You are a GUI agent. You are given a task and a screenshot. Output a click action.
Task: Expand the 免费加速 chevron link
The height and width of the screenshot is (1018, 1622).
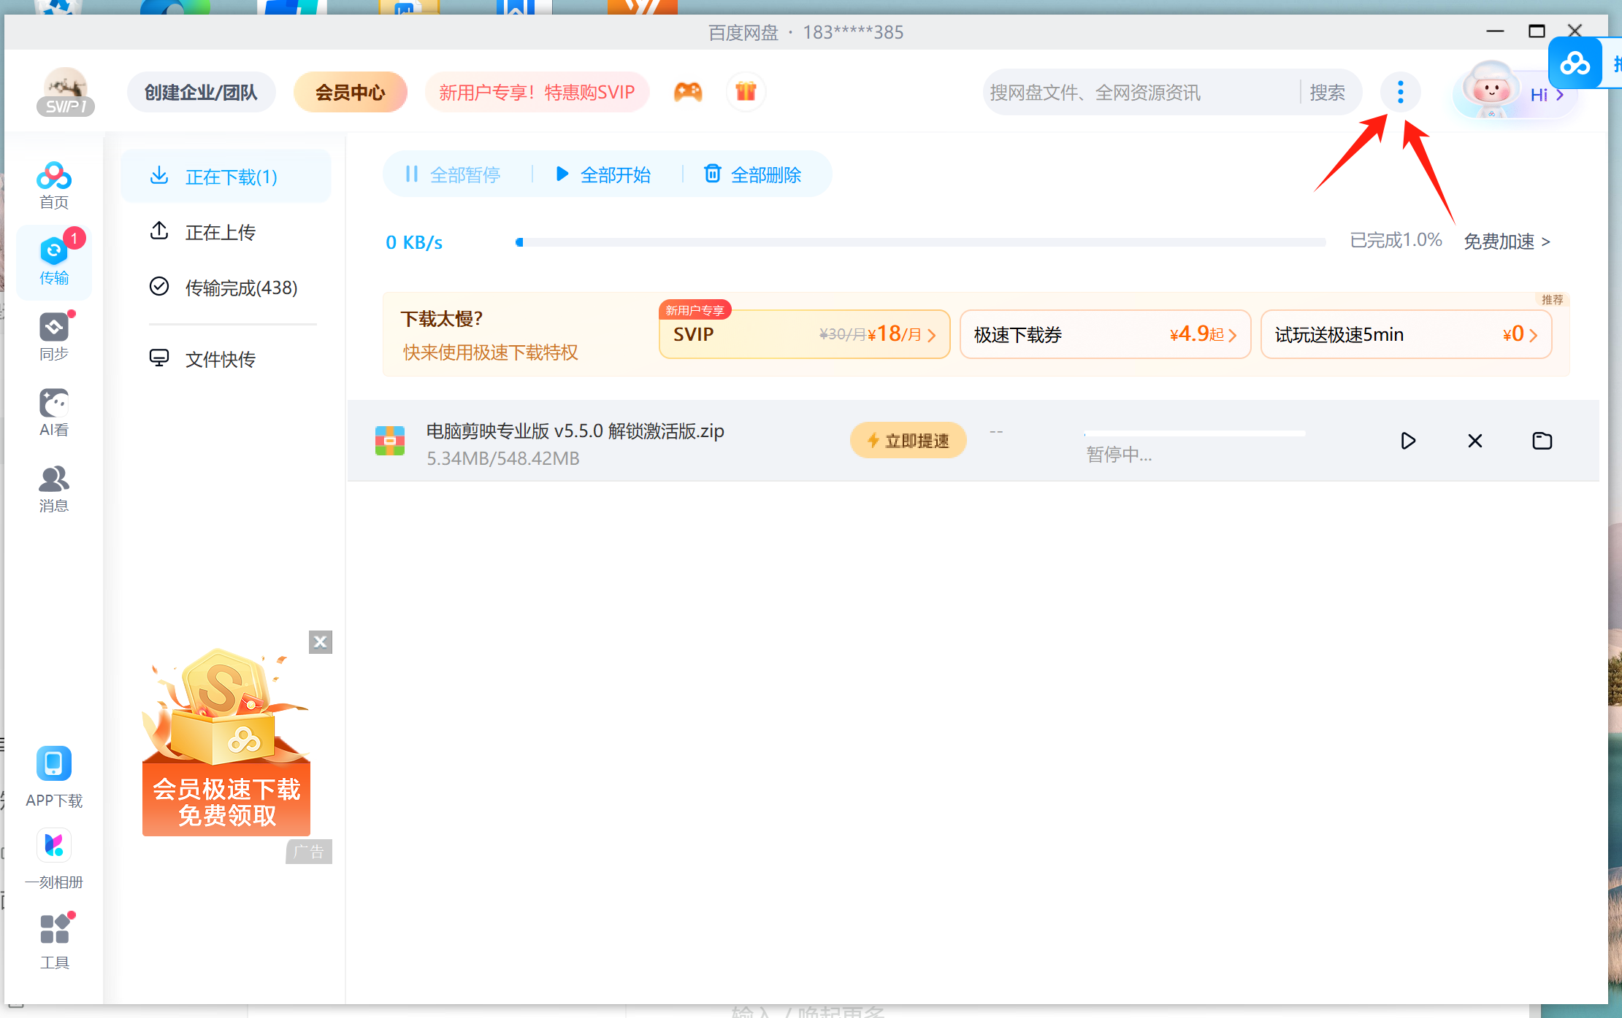[1506, 242]
